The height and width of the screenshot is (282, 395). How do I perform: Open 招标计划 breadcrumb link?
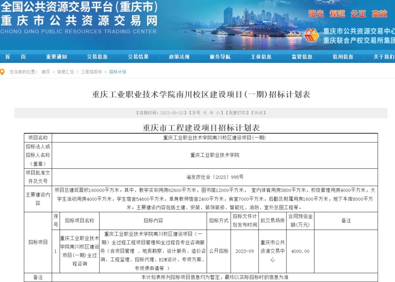coord(118,72)
